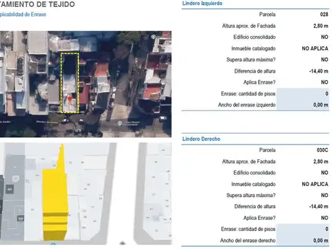Click the place pin icon in the aerial photo's upper-right corner
Image resolution: width=332 pixels, height=249 pixels.
pos(154,37)
